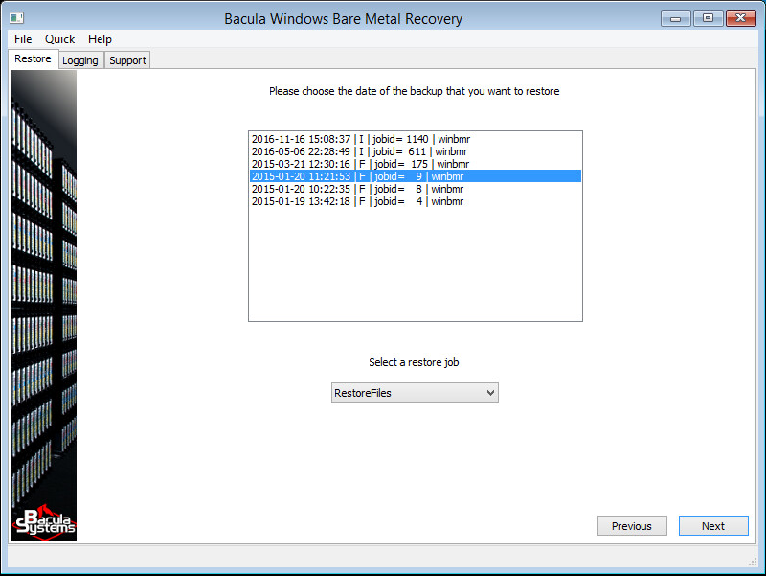Close the Bare Metal Recovery window
This screenshot has width=766, height=576.
tap(740, 18)
